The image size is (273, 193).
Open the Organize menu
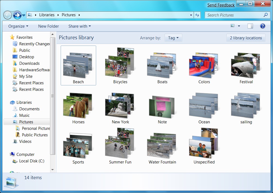pyautogui.click(x=18, y=26)
